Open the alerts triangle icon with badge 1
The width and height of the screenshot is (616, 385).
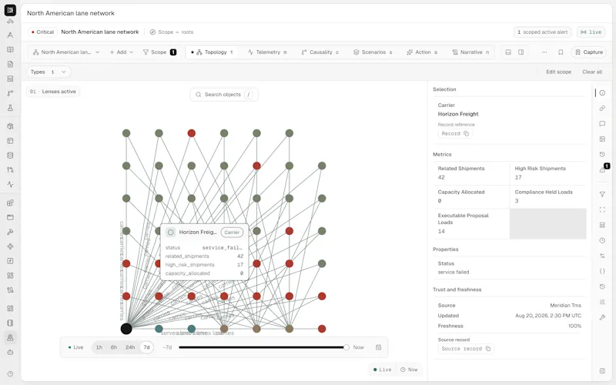603,169
